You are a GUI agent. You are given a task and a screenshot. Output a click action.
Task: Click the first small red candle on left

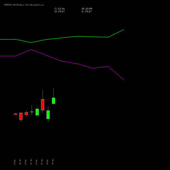pos(15,114)
